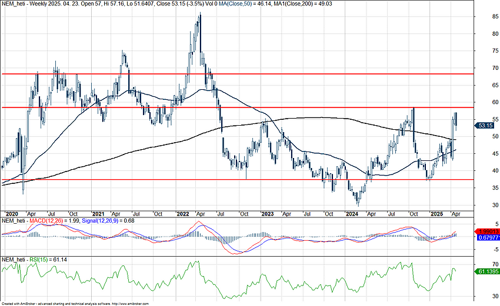Screen dimensions: 500x306
Task: Click the NEM_heti Weekly chart title
Action: (35, 4)
